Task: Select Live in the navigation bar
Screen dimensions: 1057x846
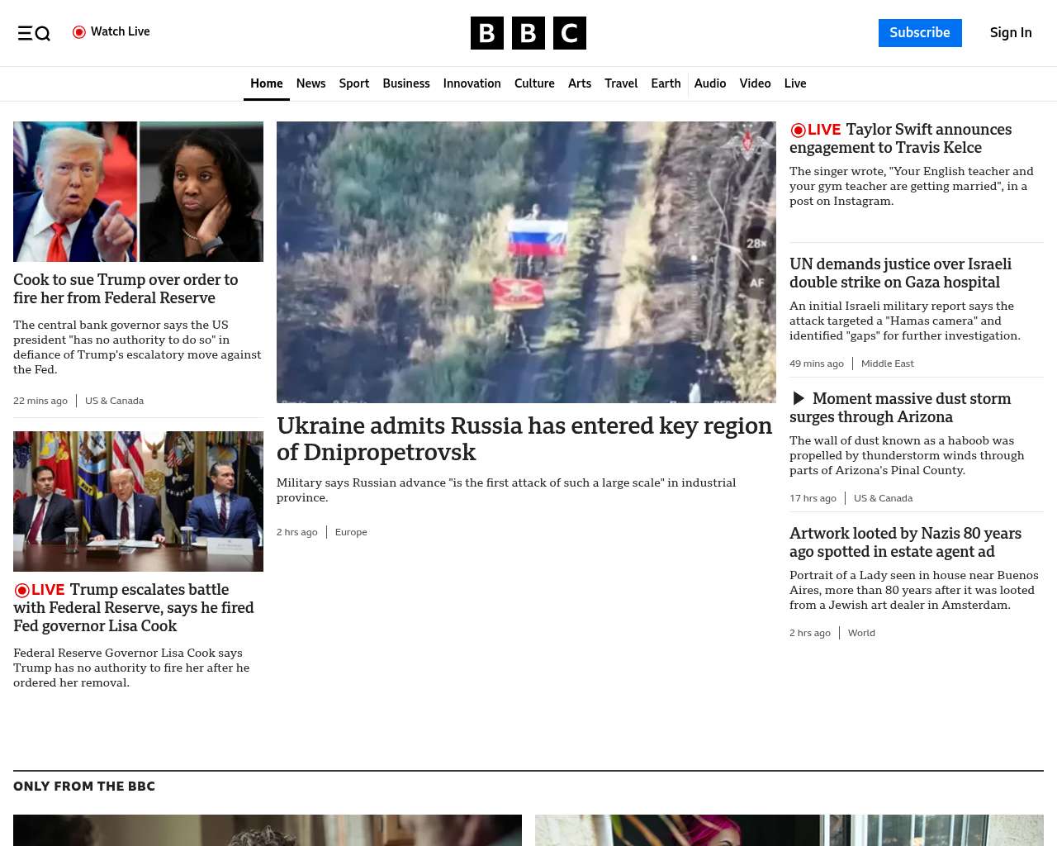Action: 795,83
